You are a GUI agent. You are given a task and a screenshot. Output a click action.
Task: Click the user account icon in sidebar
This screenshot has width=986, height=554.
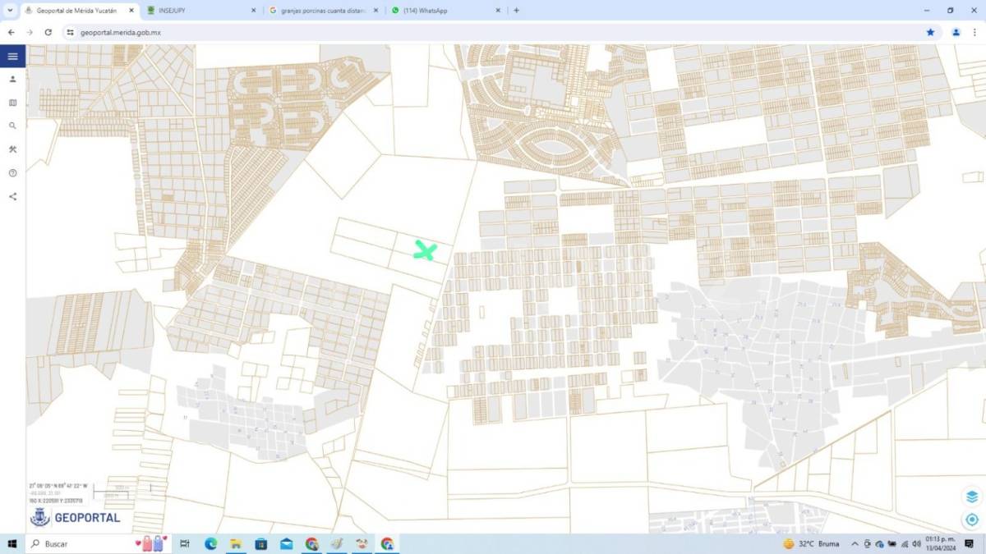12,80
